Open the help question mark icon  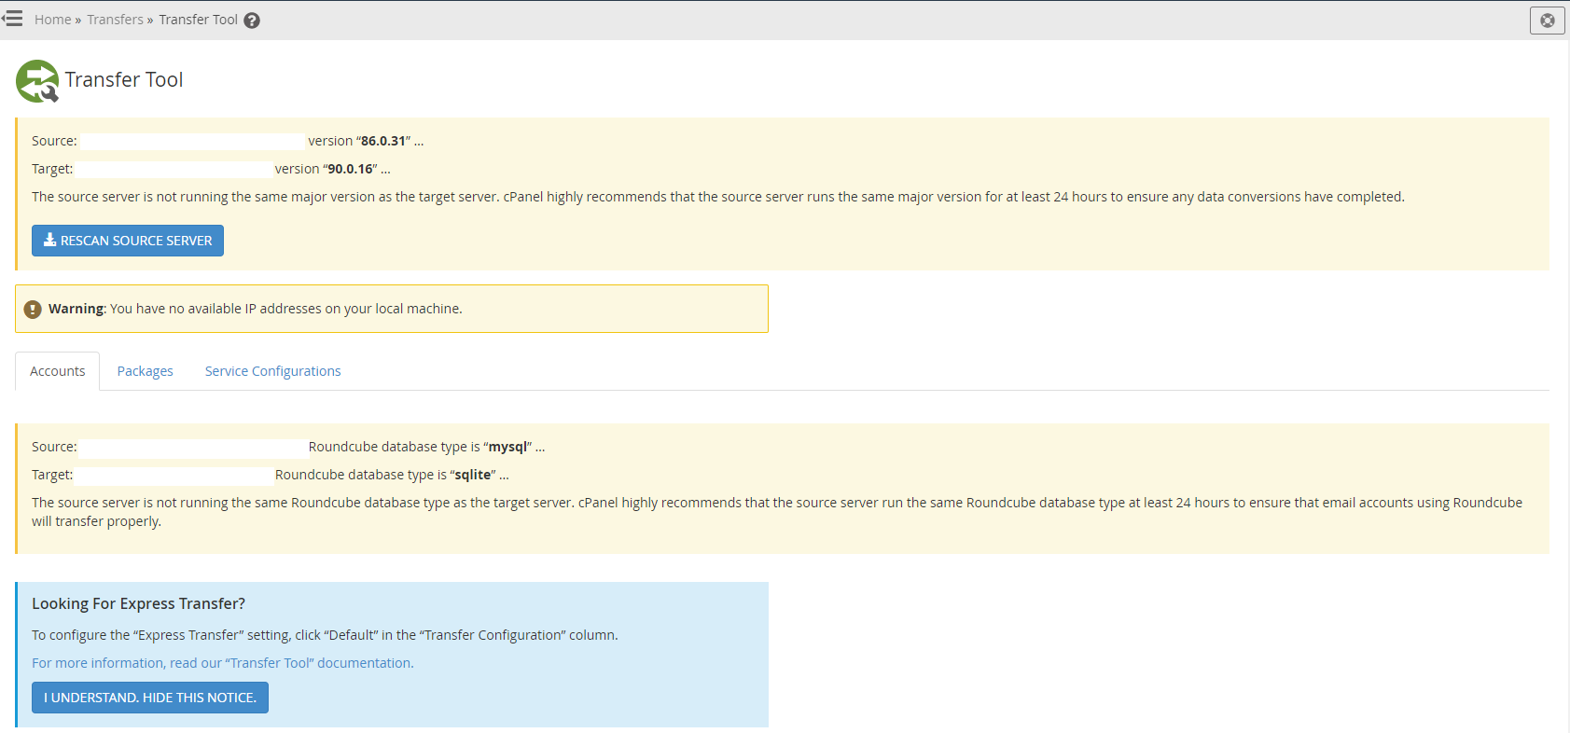pyautogui.click(x=252, y=21)
